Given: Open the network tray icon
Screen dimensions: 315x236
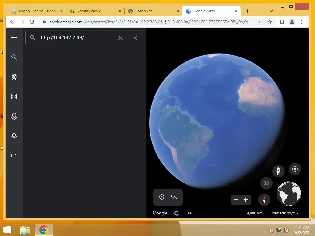Looking at the screenshot, I should pyautogui.click(x=279, y=230).
